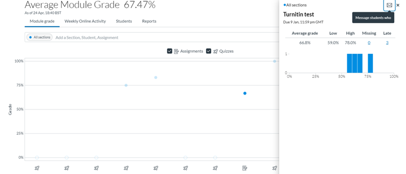
Task: Uncheck the Assignments checkbox
Action: (x=170, y=51)
